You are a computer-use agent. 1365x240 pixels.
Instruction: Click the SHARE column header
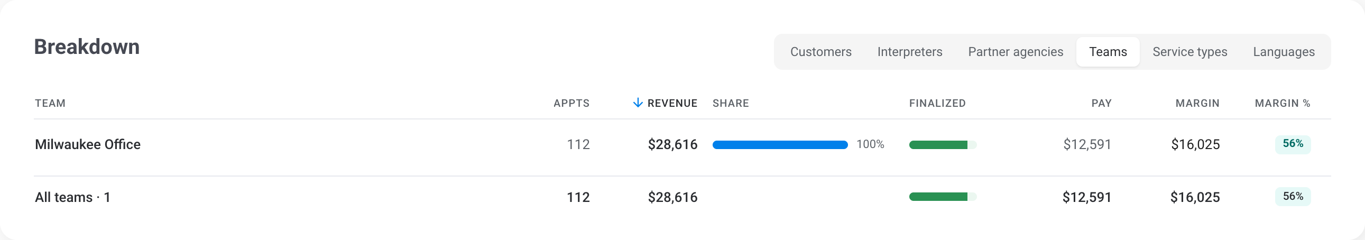click(730, 103)
